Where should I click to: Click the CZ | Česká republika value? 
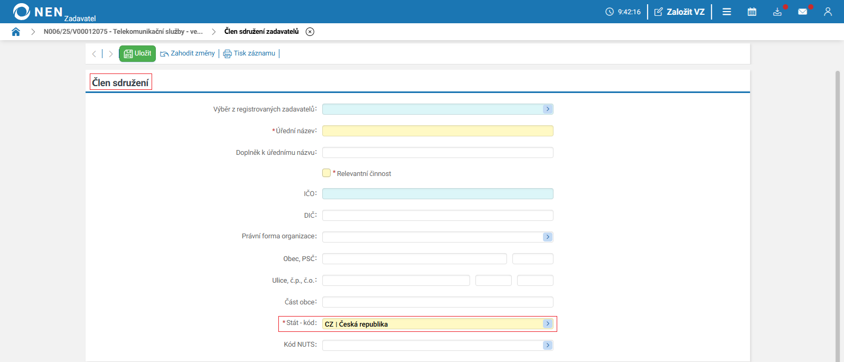click(x=357, y=324)
